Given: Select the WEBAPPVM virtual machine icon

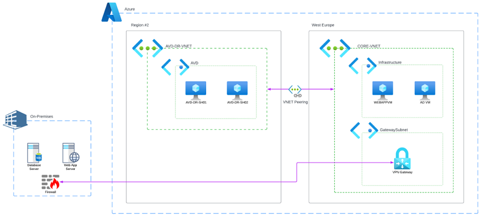Looking at the screenshot, I should pyautogui.click(x=382, y=89).
